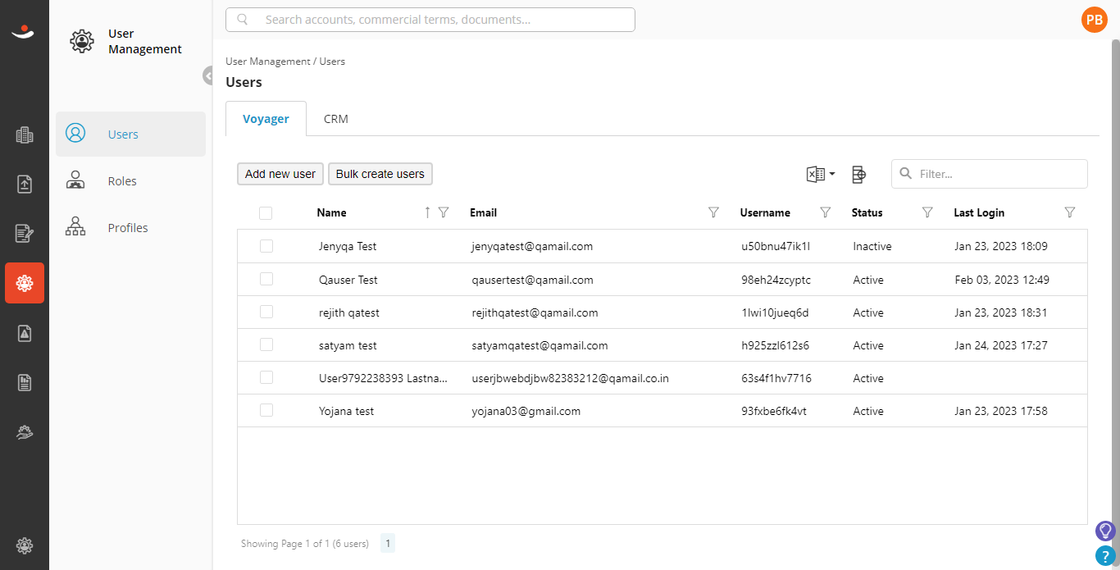This screenshot has width=1120, height=570.
Task: Switch to the Voyager tab
Action: (x=266, y=119)
